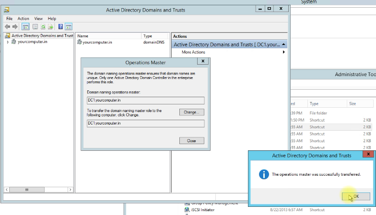
Task: Select yourcomputer.in in the console tree
Action: tap(33, 42)
